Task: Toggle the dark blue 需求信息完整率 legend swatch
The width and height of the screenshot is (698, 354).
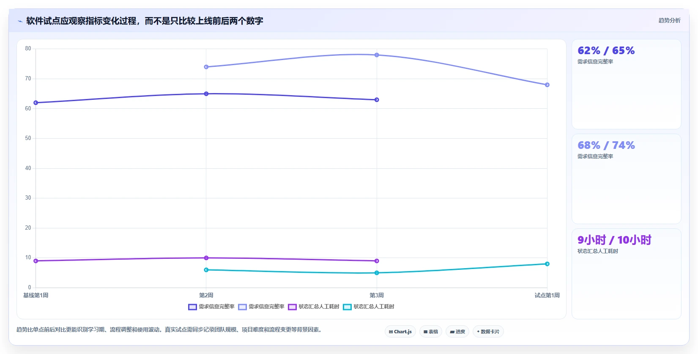Action: tap(192, 307)
